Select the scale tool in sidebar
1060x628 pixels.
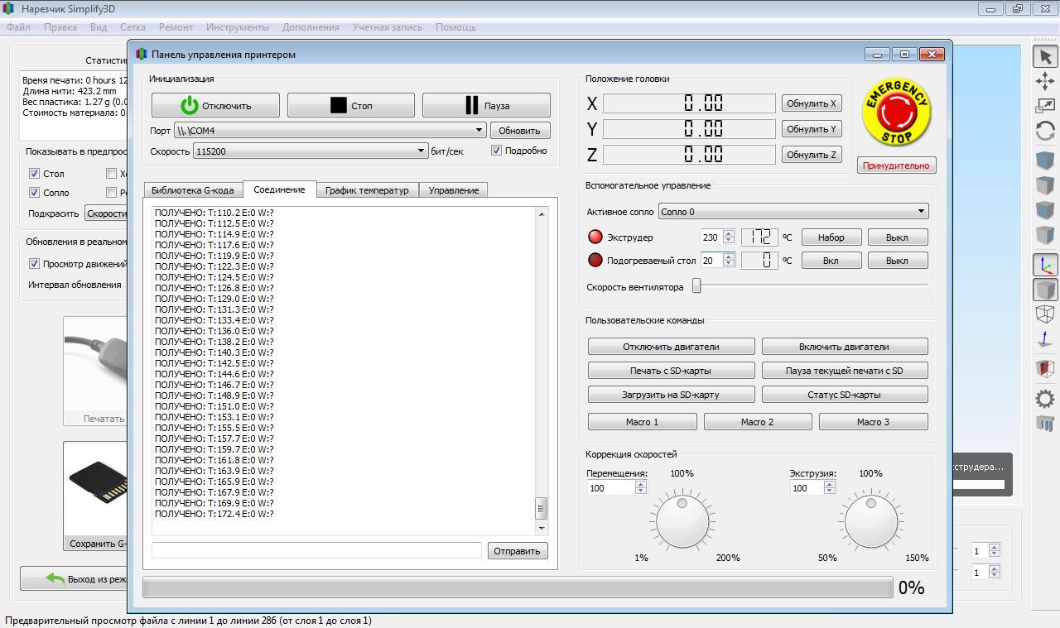[1044, 106]
